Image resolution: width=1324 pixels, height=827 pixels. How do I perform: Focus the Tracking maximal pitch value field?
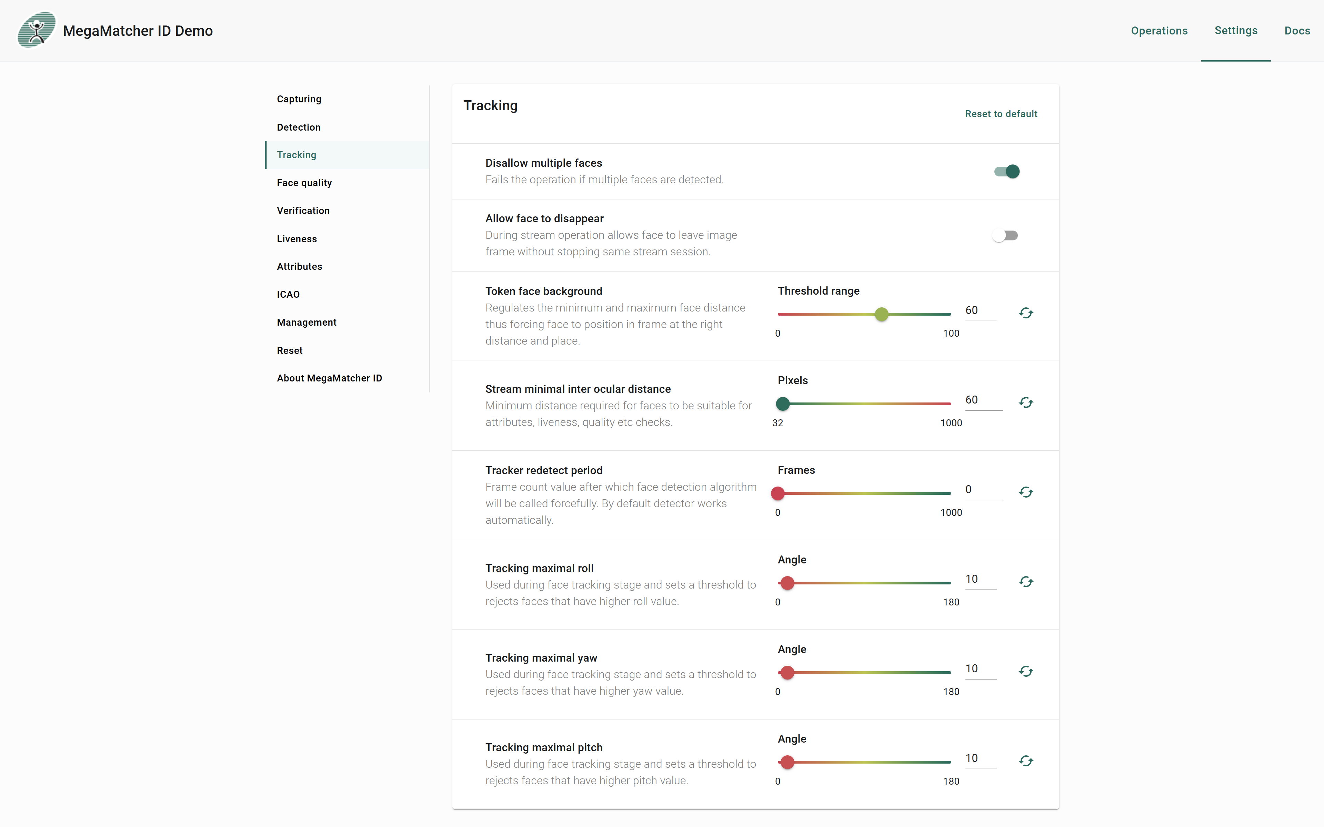(x=981, y=759)
